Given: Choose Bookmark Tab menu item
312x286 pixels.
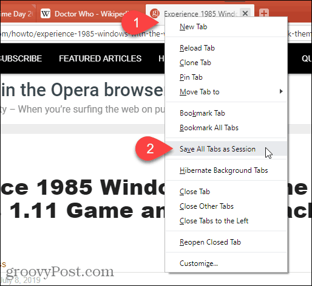Looking at the screenshot, I should (x=226, y=113).
